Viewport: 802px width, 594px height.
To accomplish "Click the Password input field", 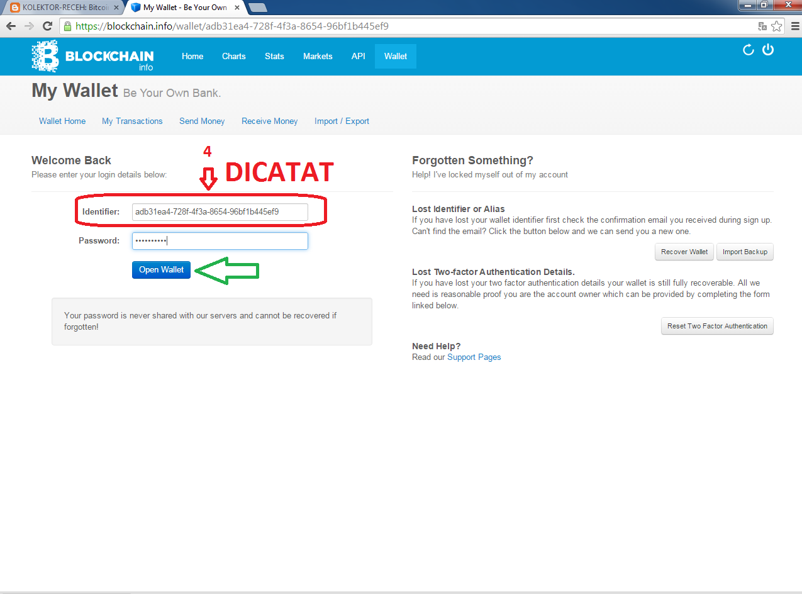I will point(220,241).
